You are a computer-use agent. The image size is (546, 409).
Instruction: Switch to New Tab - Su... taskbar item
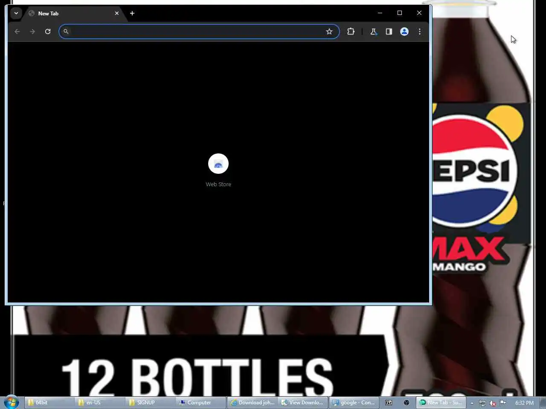441,403
